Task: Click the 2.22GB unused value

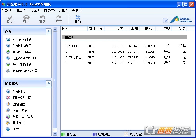Action: point(150,52)
